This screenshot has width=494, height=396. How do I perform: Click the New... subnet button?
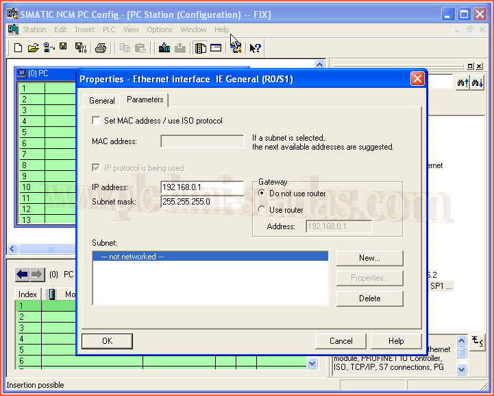click(x=369, y=258)
